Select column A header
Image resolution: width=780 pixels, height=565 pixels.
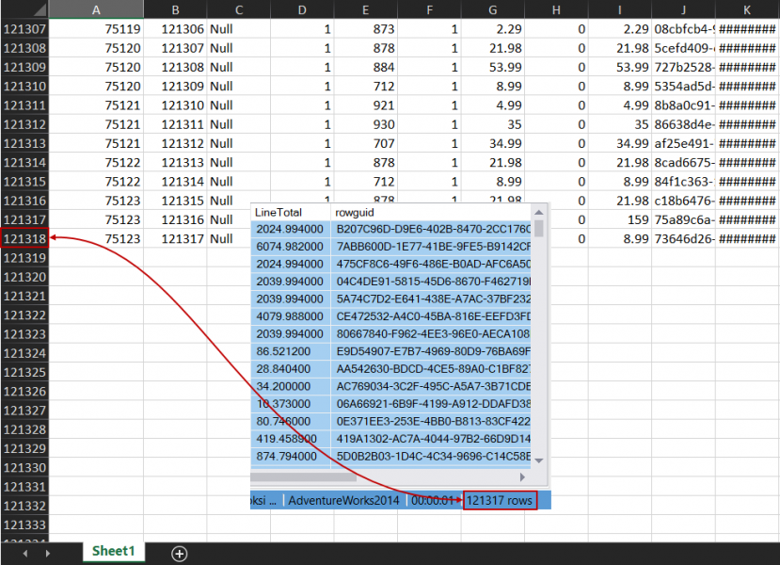(x=95, y=9)
